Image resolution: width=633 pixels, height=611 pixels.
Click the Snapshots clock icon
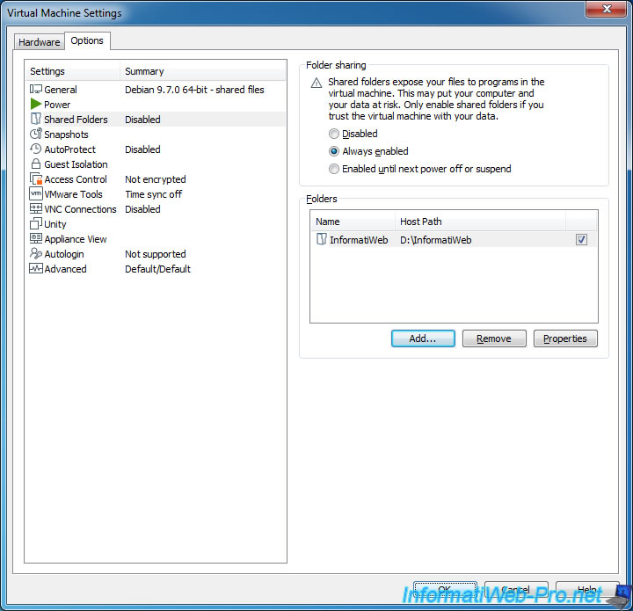pos(35,134)
